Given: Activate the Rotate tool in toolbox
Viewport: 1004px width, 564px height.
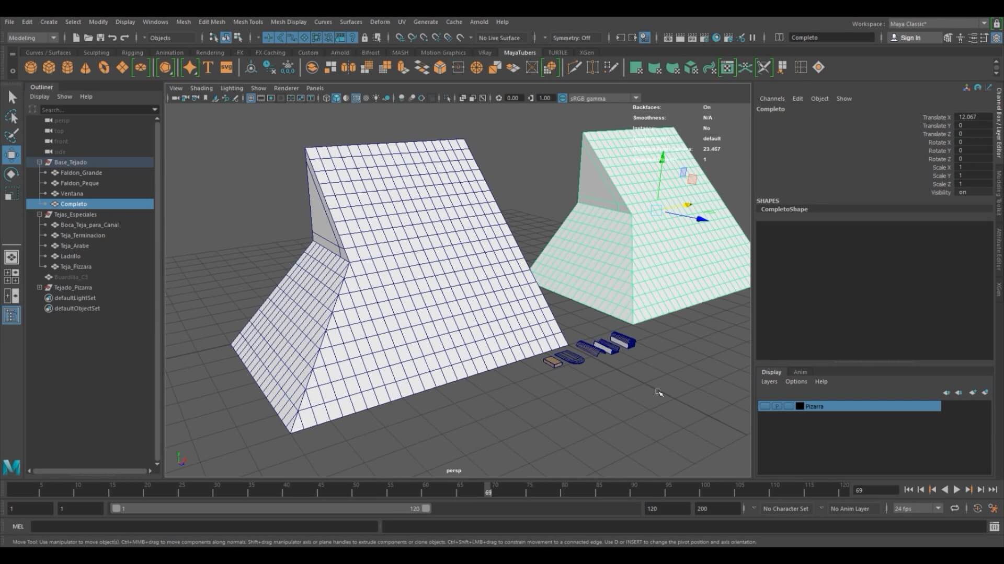Looking at the screenshot, I should coord(12,174).
